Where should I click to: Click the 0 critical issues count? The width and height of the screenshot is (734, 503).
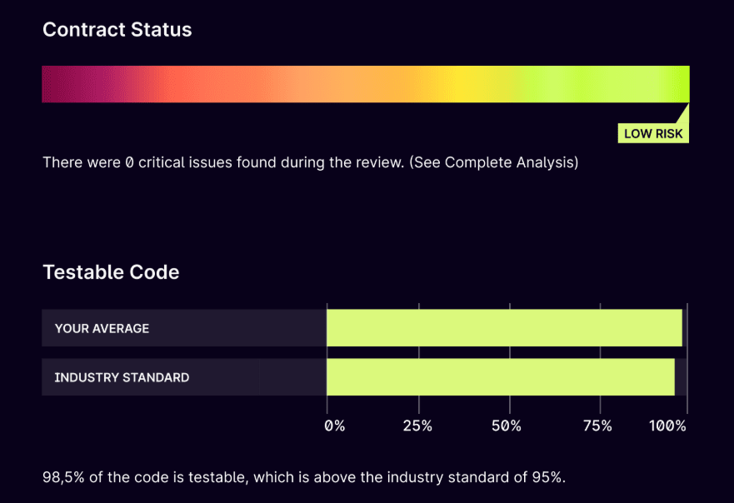click(129, 162)
